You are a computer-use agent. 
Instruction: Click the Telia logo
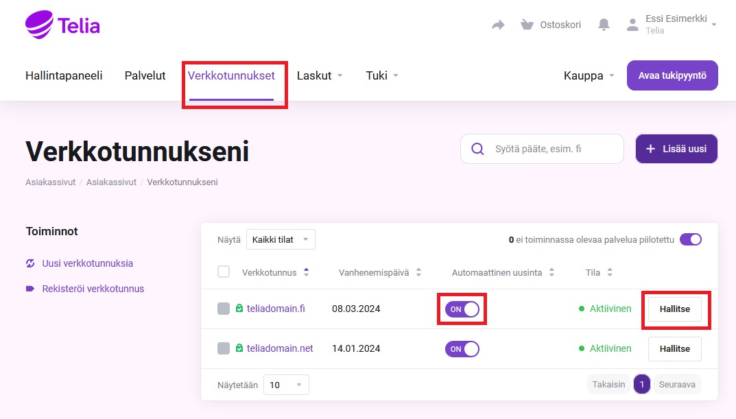coord(62,25)
